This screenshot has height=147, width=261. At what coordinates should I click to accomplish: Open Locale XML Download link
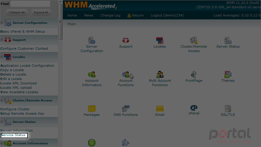[x=18, y=83]
